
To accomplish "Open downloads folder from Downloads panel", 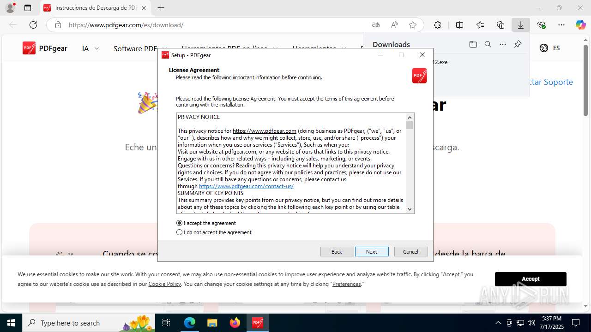I will [x=473, y=44].
